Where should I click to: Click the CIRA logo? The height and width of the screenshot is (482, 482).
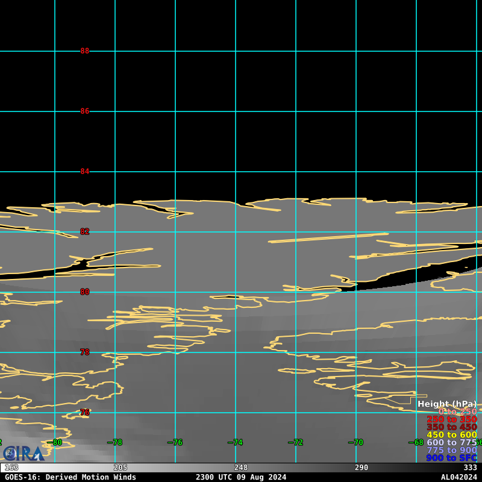(23, 453)
